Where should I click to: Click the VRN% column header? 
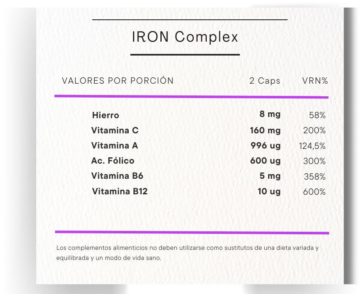[315, 81]
